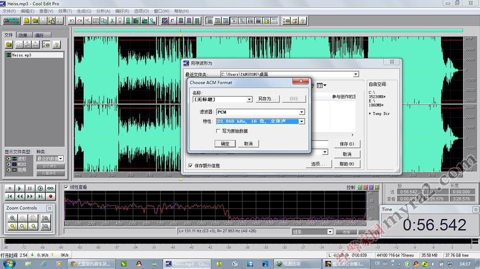This screenshot has height=269, width=480.
Task: Click the Fast Forward transport button
Action: (x=30, y=196)
